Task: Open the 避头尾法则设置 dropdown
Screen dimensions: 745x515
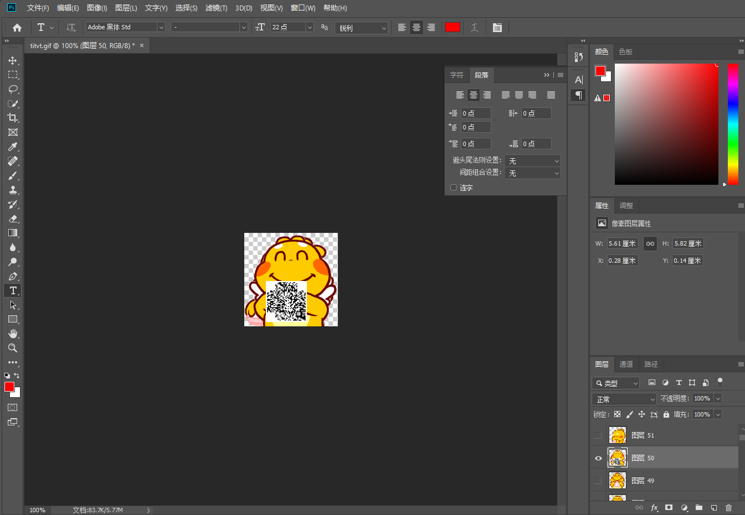Action: (x=532, y=160)
